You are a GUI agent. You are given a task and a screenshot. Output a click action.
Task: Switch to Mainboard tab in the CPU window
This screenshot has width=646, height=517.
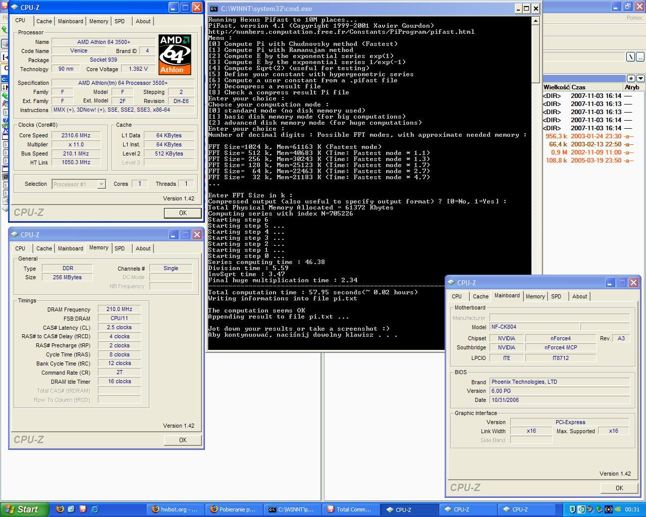(x=70, y=21)
